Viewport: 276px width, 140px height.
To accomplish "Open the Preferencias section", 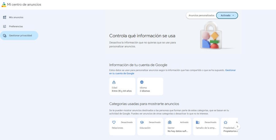I will (x=19, y=26).
